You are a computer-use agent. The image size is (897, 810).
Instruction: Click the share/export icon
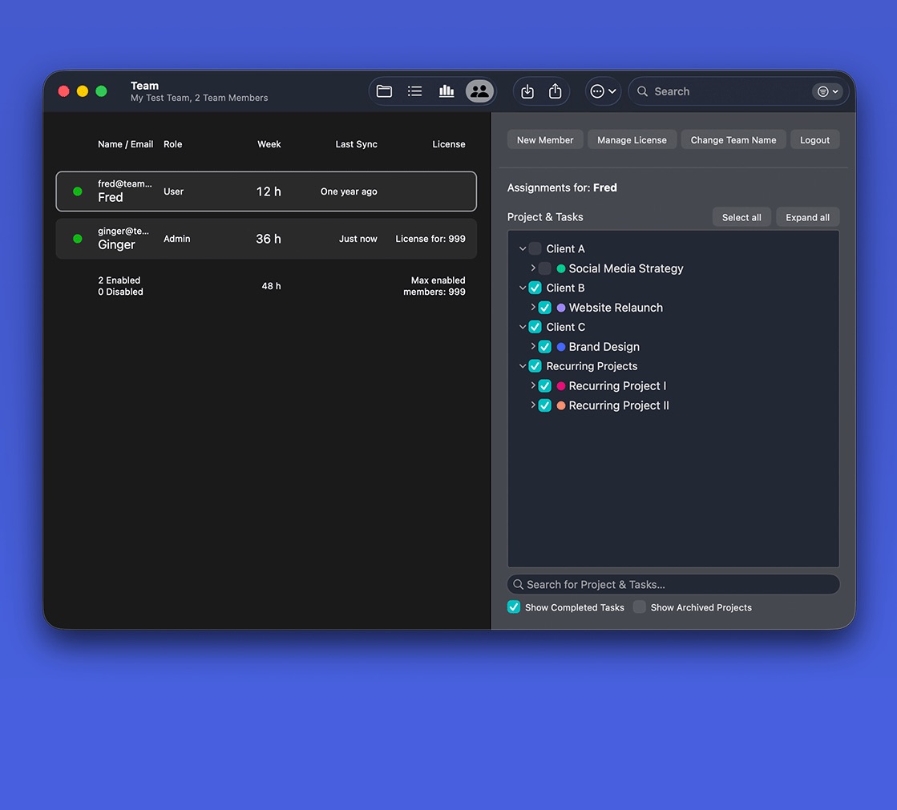tap(556, 91)
